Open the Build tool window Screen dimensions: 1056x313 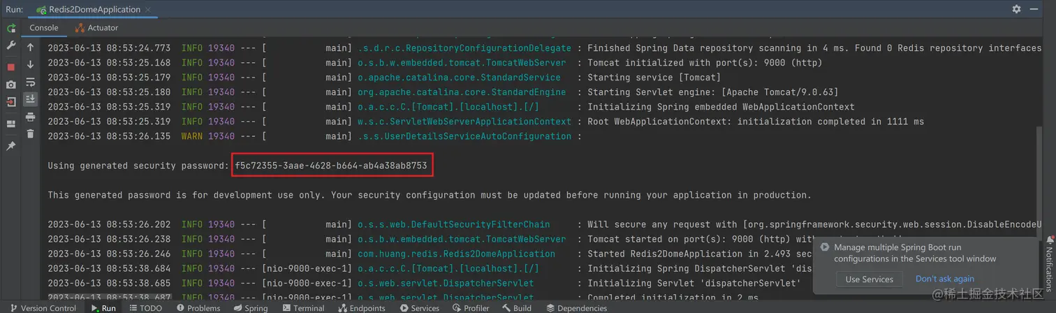(517, 308)
